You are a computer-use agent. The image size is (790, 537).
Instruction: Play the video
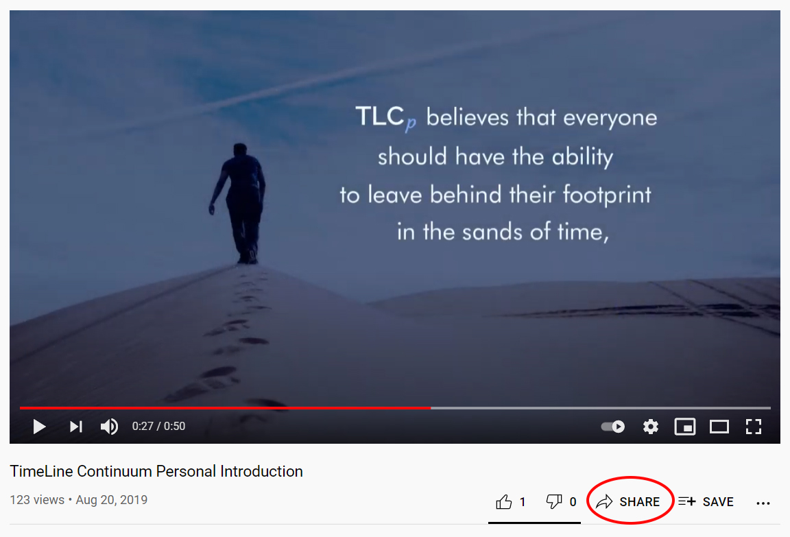39,427
